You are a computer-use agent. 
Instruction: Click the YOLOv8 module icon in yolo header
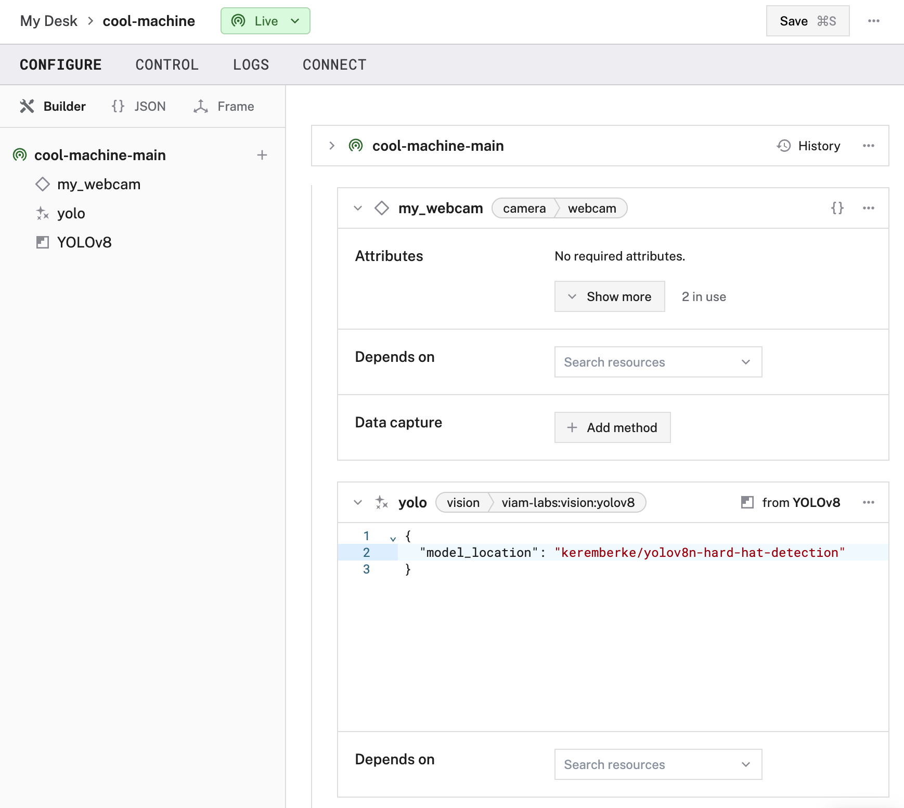747,502
